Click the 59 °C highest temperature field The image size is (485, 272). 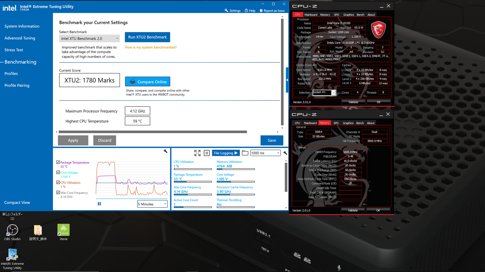point(137,121)
